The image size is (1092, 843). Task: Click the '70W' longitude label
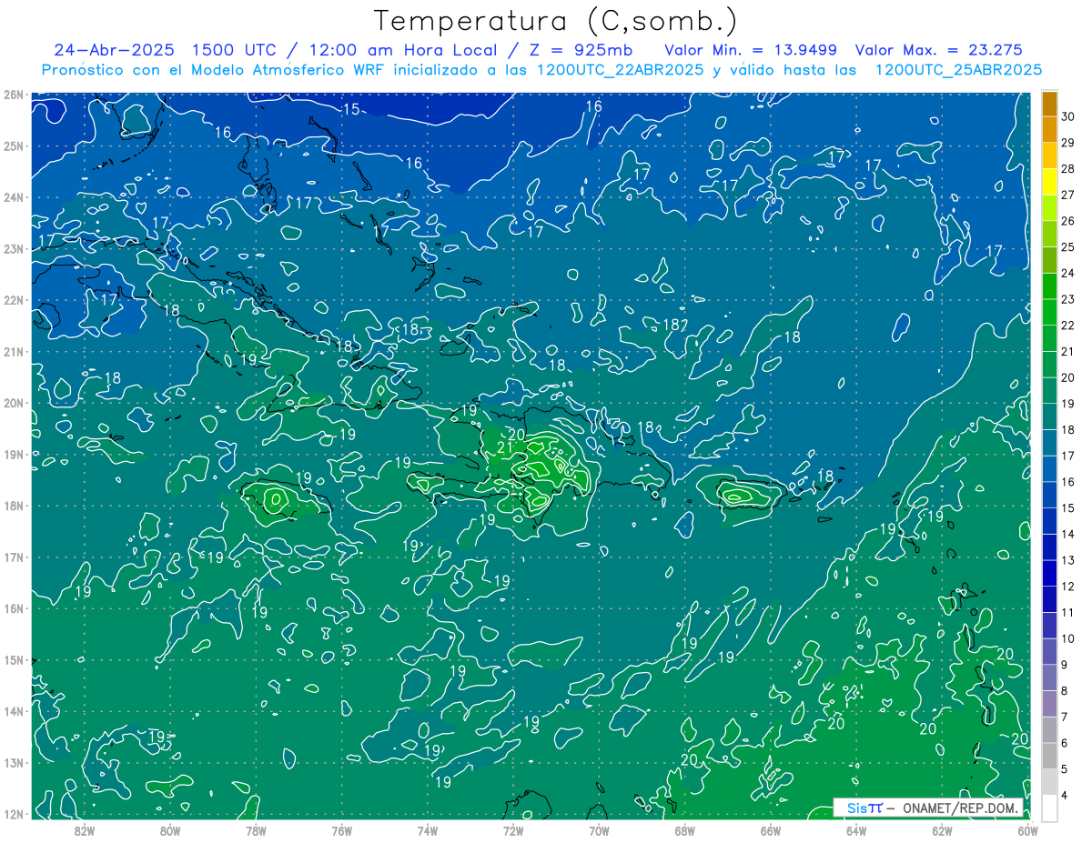click(599, 829)
